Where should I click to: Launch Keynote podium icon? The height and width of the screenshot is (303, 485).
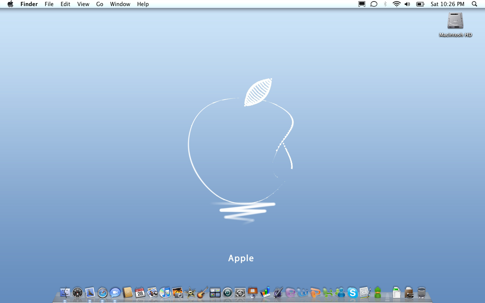point(253,292)
